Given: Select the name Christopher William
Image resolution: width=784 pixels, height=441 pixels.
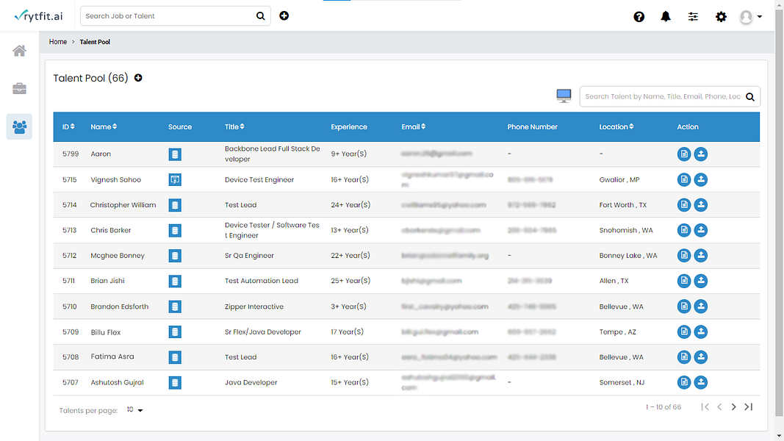Looking at the screenshot, I should 123,205.
